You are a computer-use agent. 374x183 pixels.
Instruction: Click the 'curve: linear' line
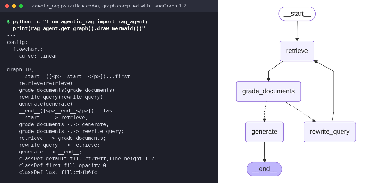38,56
